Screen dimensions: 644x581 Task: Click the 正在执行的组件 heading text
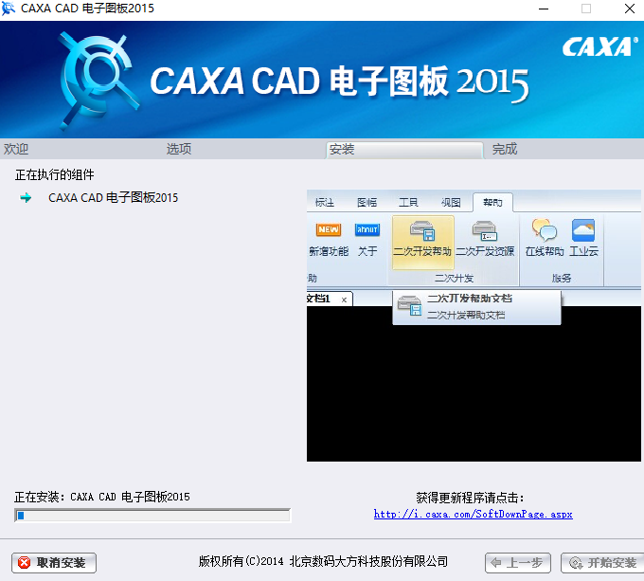[55, 174]
